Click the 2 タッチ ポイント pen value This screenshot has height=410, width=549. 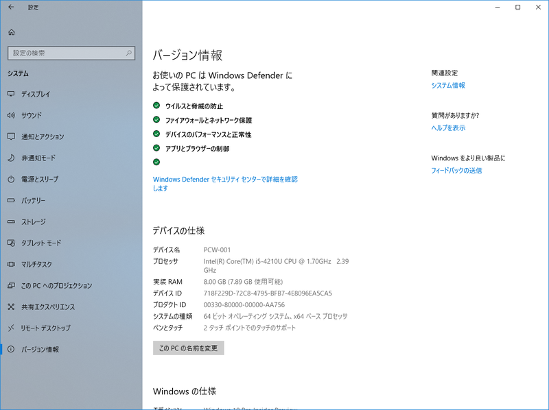(250, 328)
